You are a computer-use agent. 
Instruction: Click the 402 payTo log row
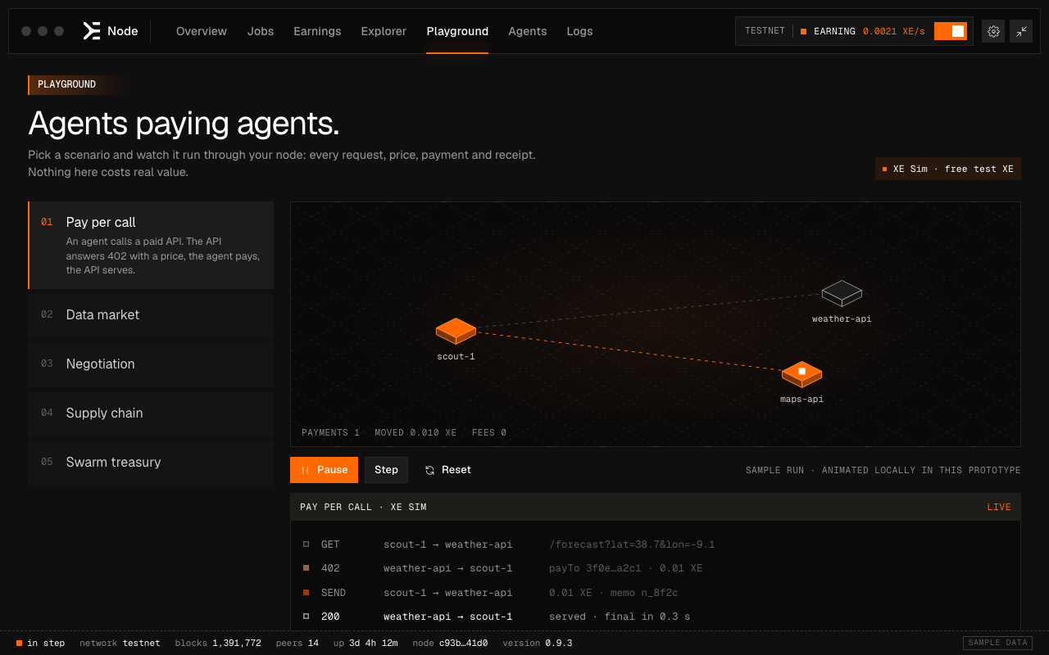tap(655, 568)
